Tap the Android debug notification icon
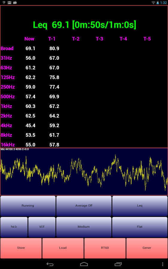The height and width of the screenshot is (269, 168). (15, 3)
